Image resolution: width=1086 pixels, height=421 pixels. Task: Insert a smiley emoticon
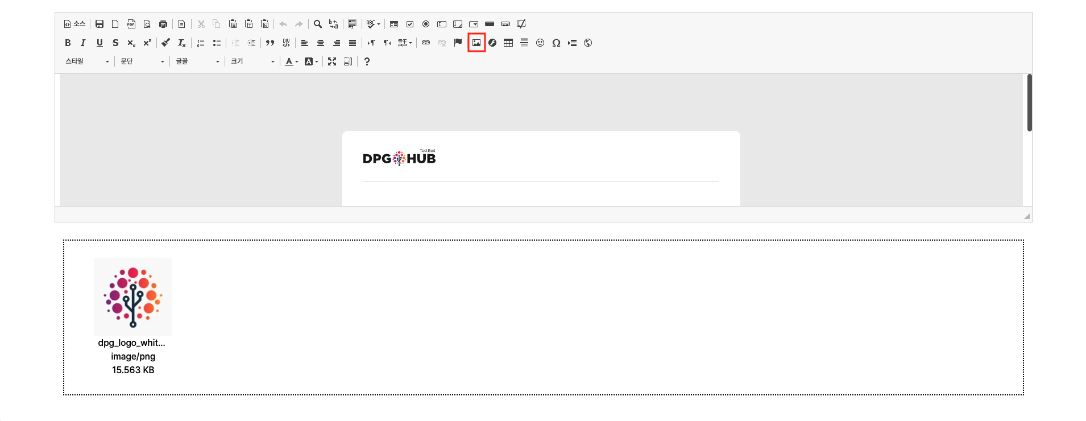click(540, 43)
